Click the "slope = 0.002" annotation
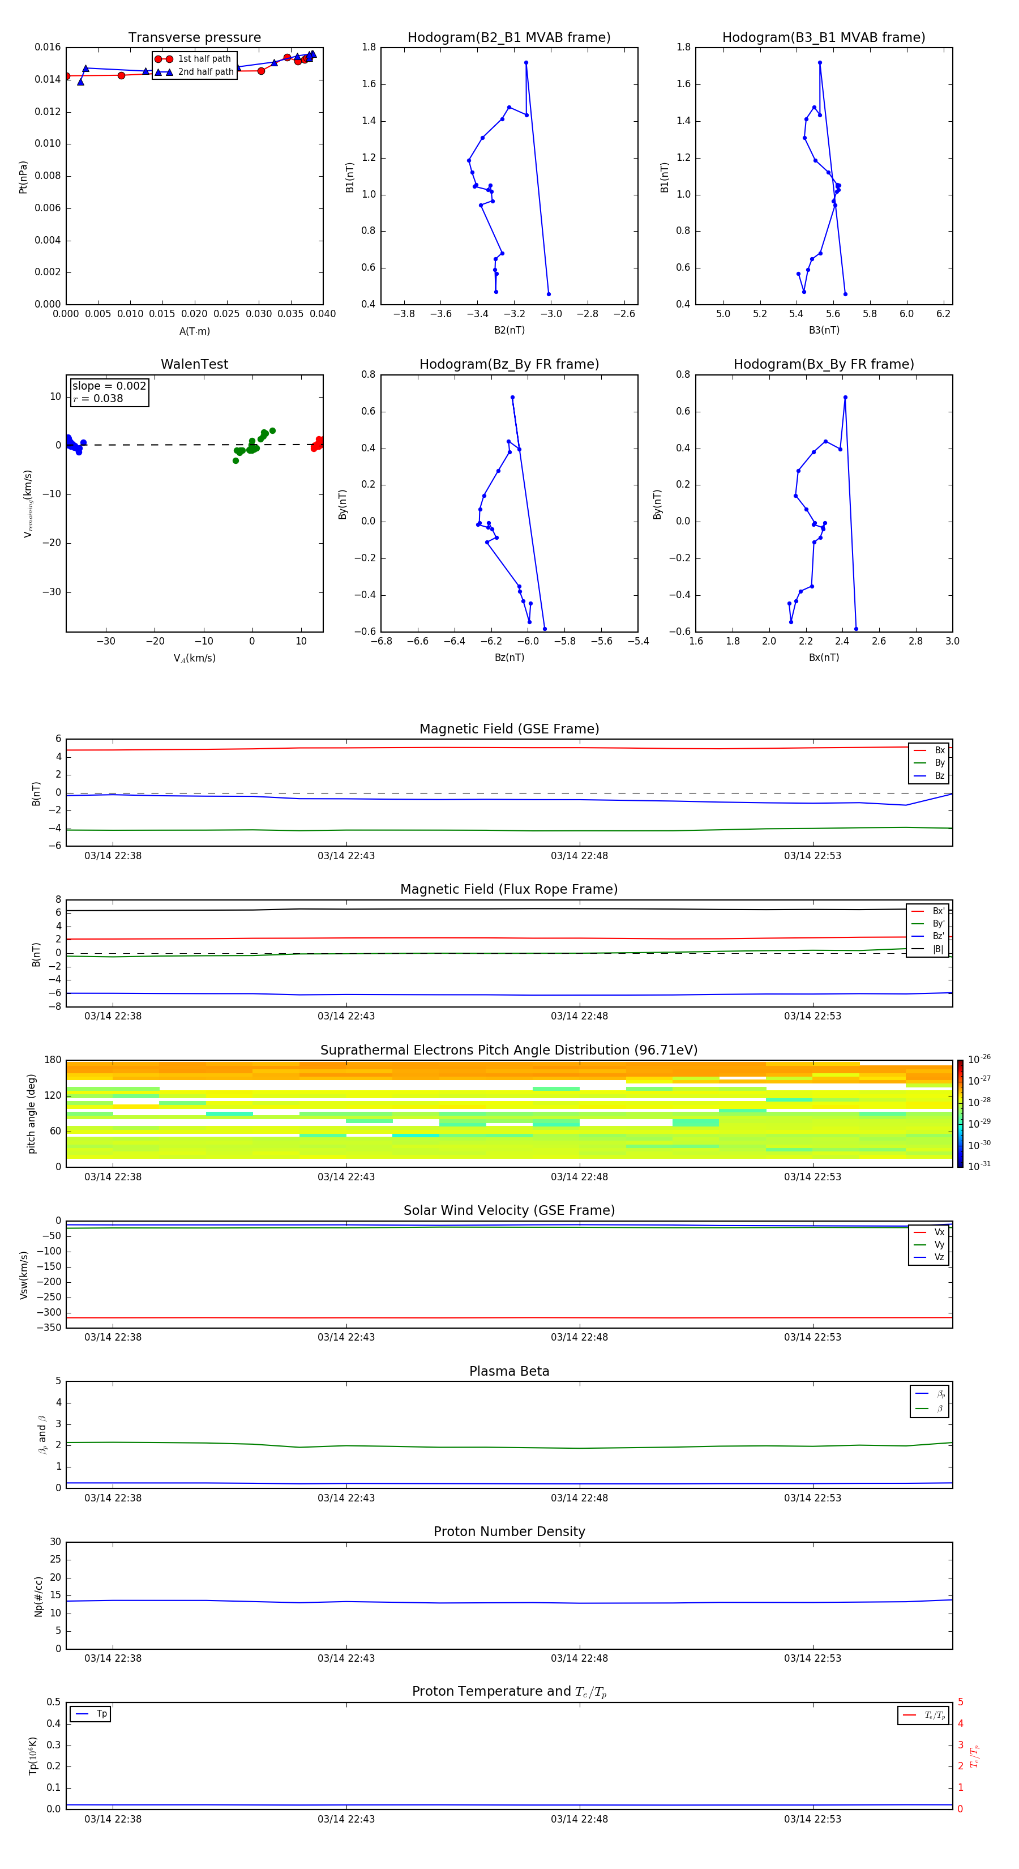The height and width of the screenshot is (1869, 1019). click(x=109, y=386)
